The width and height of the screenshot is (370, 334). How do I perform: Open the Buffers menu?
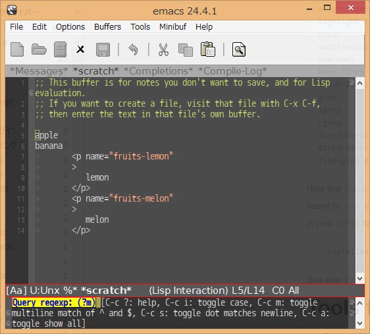[x=107, y=26]
